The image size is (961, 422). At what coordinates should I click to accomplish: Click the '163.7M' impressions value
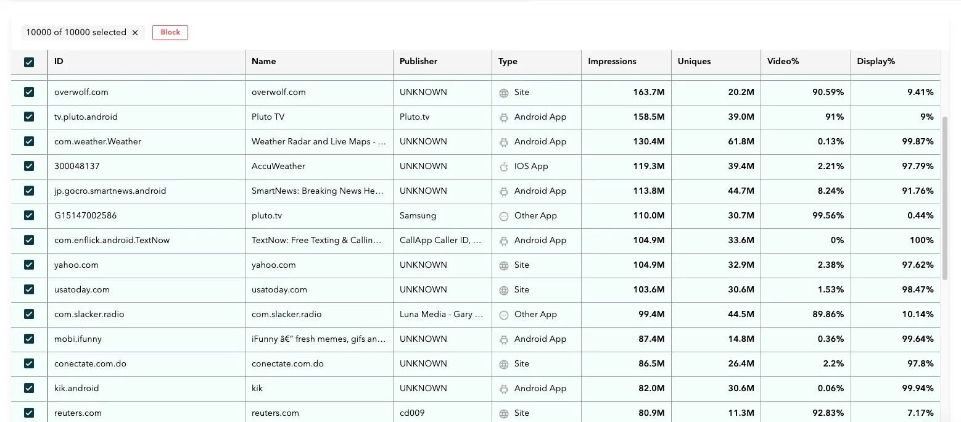tap(649, 92)
